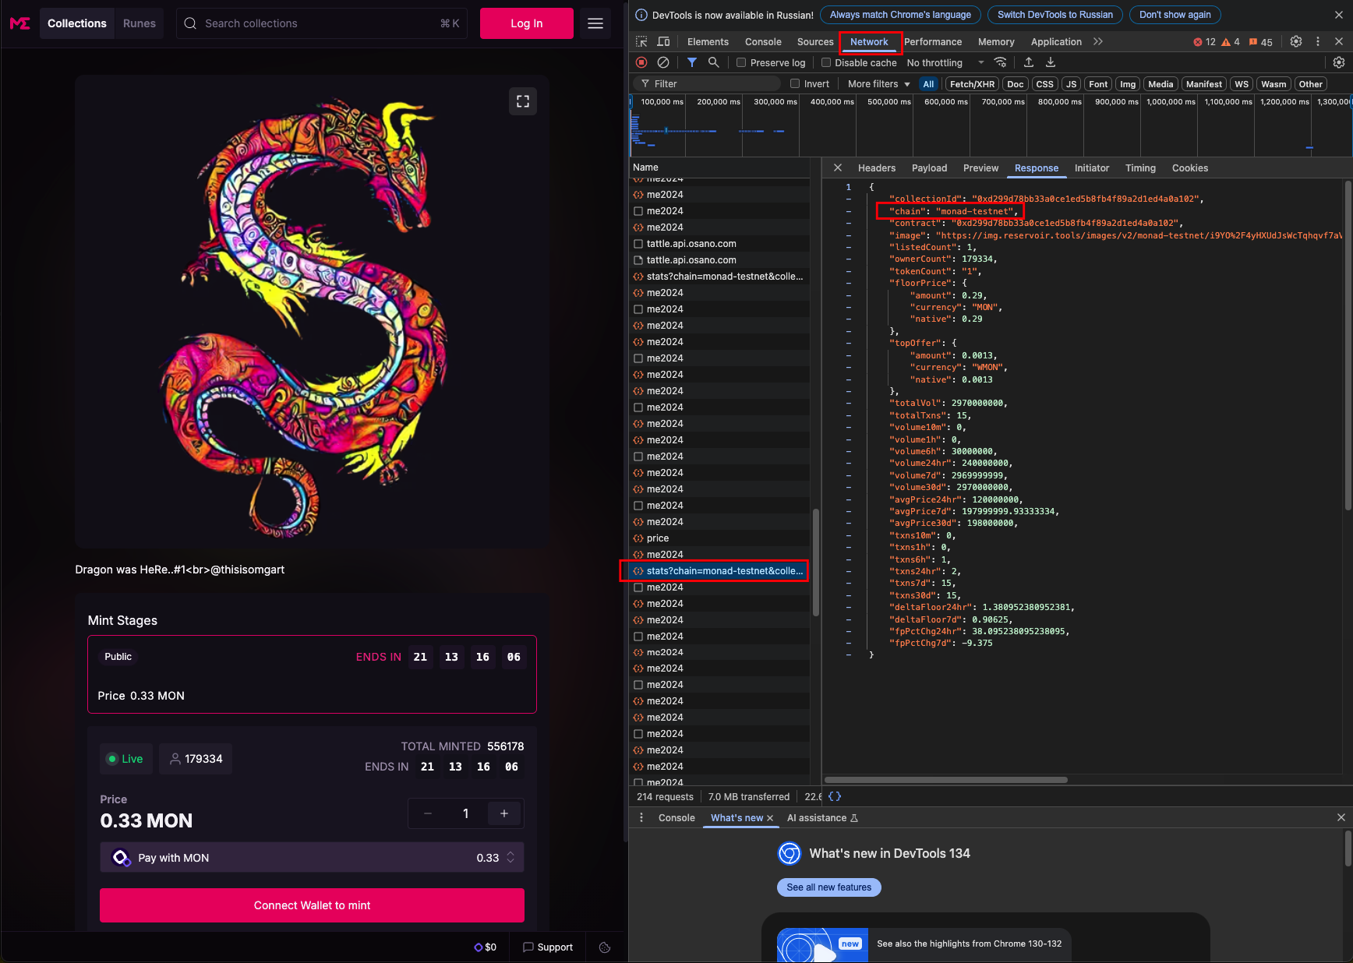Click Connect Wallet to mint button
This screenshot has height=963, width=1353.
[x=312, y=905]
